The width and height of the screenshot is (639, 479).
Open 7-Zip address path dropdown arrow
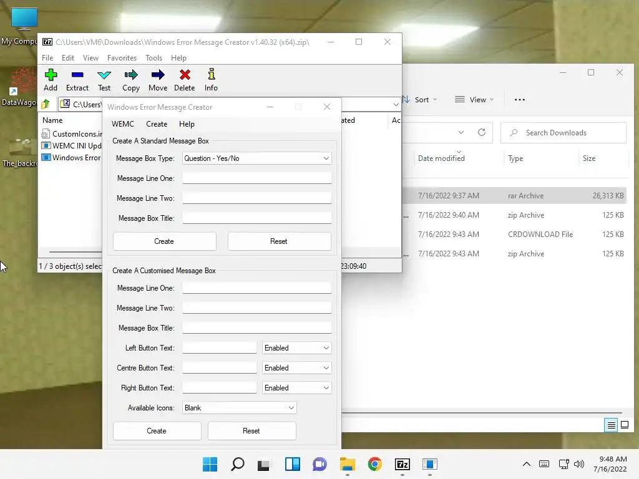[396, 105]
